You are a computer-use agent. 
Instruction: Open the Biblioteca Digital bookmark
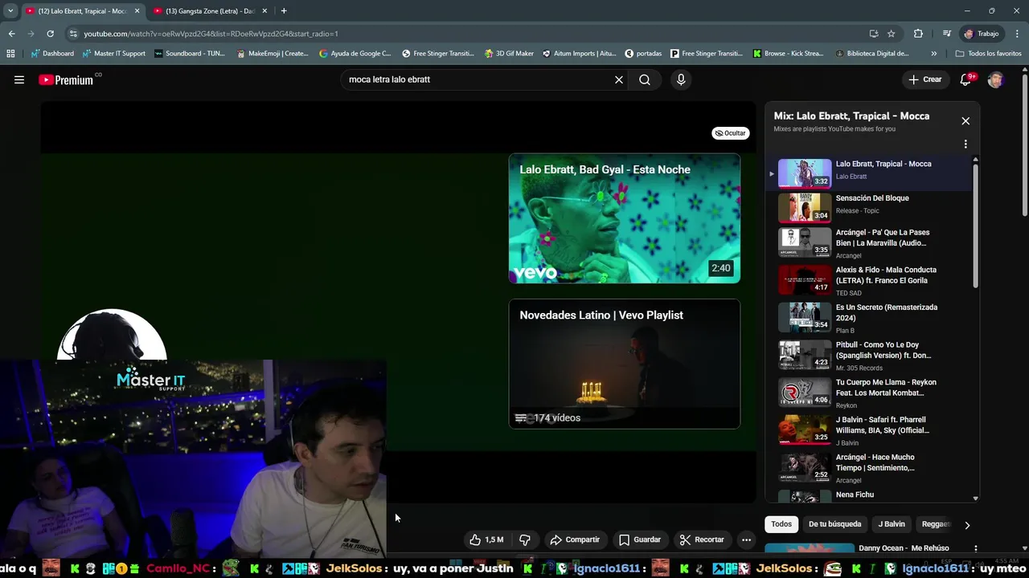[x=873, y=54]
